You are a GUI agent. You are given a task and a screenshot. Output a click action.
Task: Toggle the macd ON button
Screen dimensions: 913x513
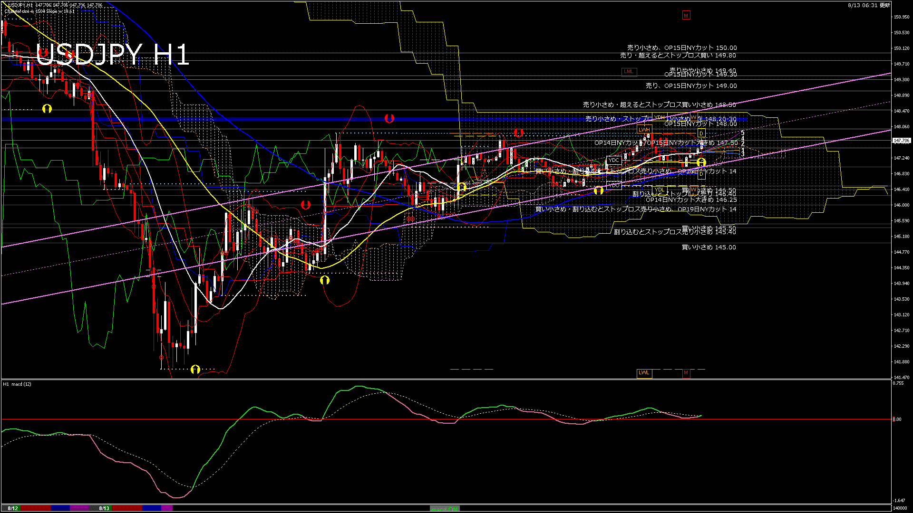click(x=444, y=509)
